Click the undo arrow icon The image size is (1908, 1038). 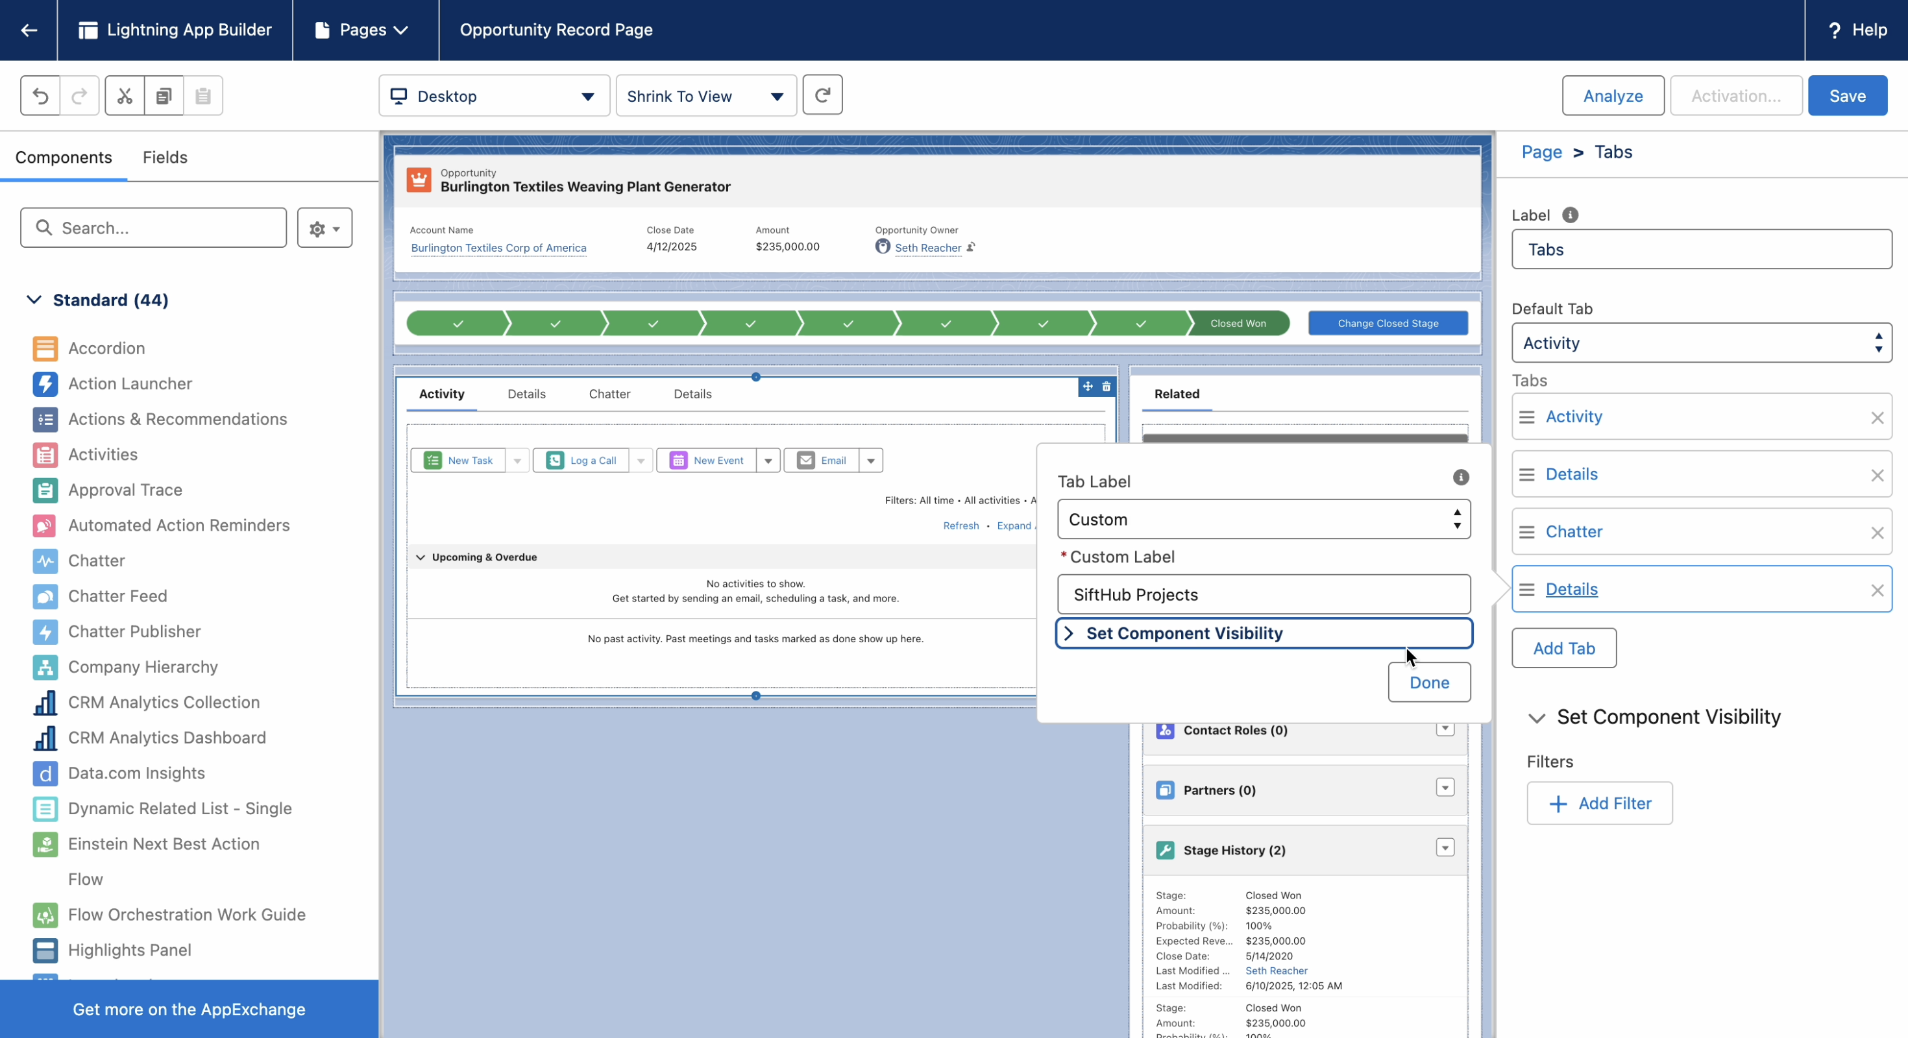40,95
